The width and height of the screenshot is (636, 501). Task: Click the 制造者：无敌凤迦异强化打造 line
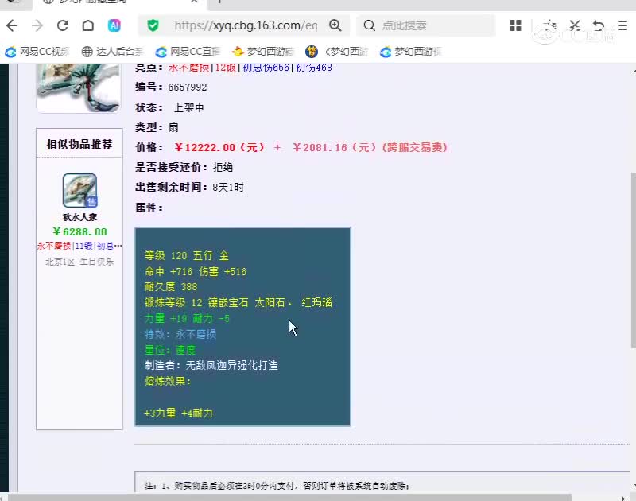click(211, 366)
